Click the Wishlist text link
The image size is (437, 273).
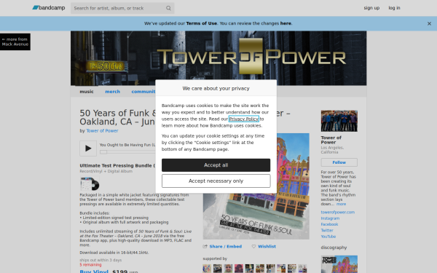(267, 247)
